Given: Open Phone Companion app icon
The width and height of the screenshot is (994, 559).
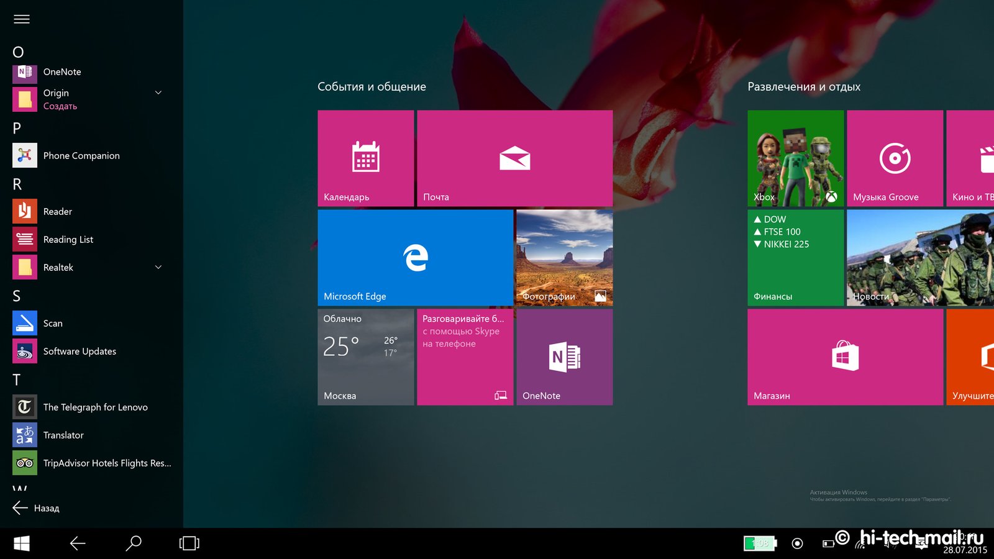Looking at the screenshot, I should [25, 155].
